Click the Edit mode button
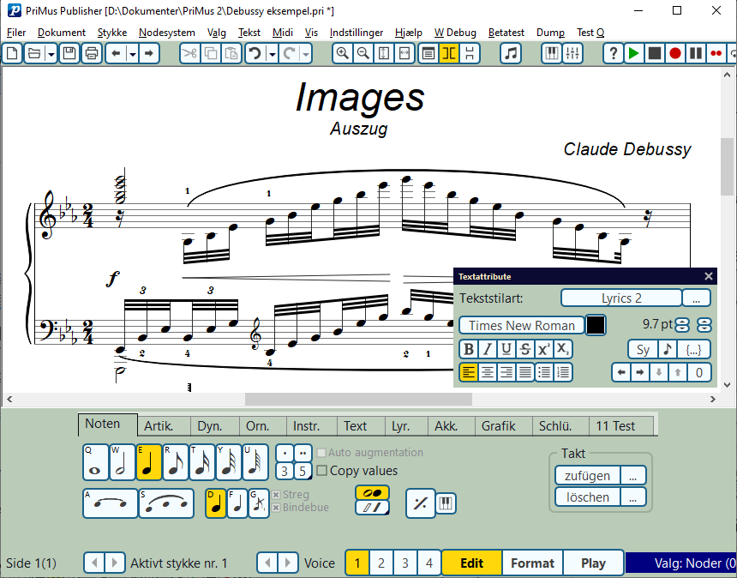Image resolution: width=737 pixels, height=578 pixels. [472, 563]
